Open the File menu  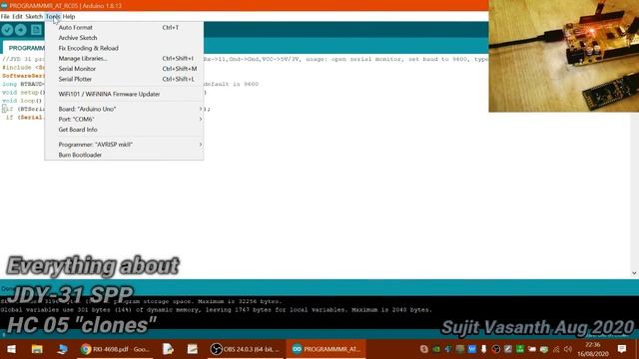pos(5,17)
